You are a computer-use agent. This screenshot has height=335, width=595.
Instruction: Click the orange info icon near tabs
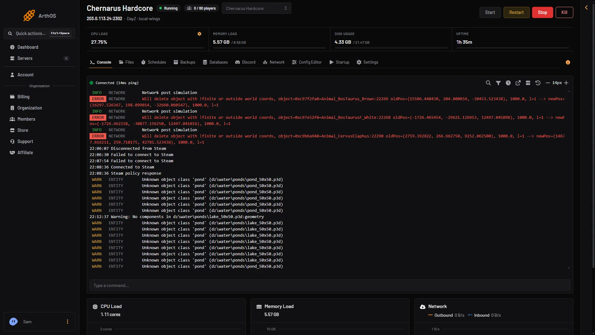[568, 62]
